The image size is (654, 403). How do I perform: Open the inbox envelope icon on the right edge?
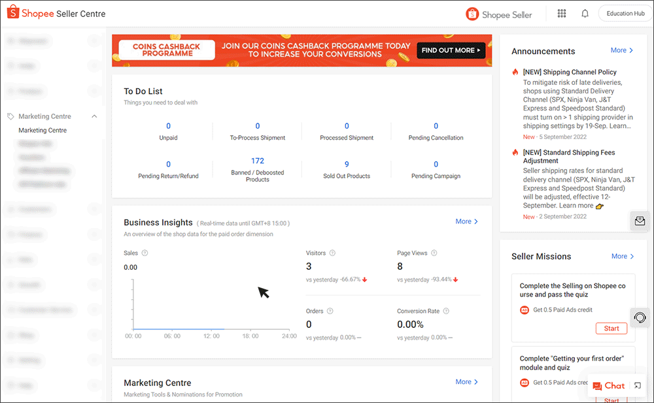click(x=640, y=221)
